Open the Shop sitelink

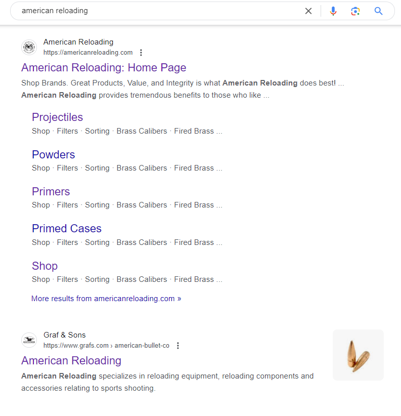[x=45, y=266]
